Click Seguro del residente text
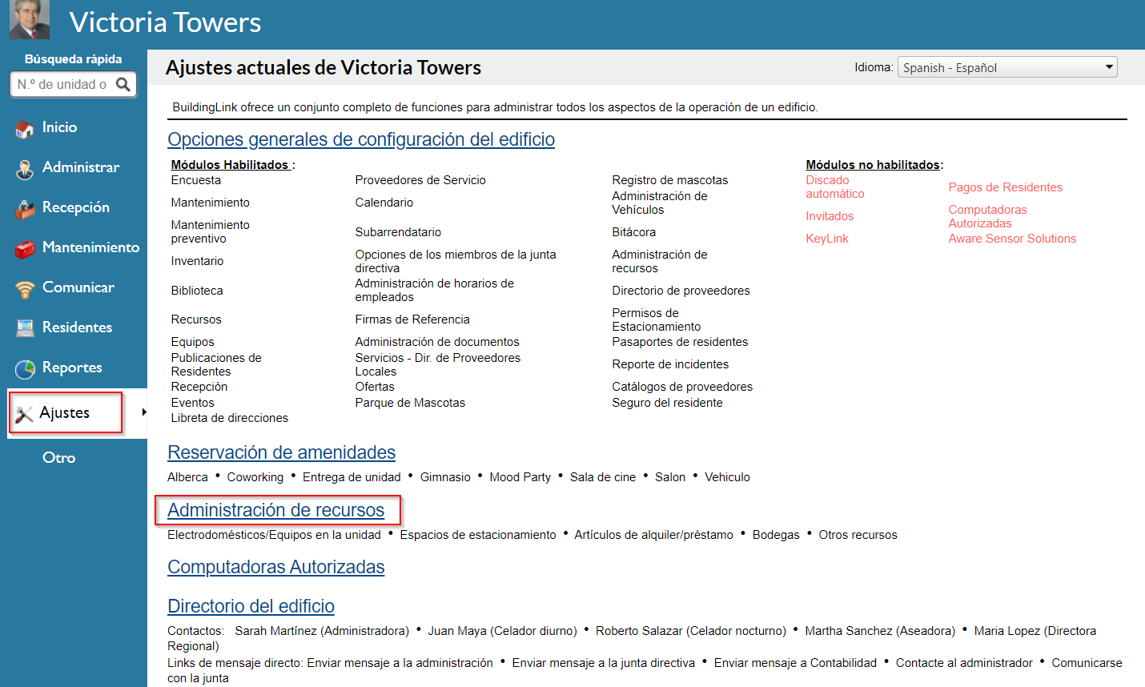This screenshot has height=687, width=1145. pyautogui.click(x=667, y=403)
